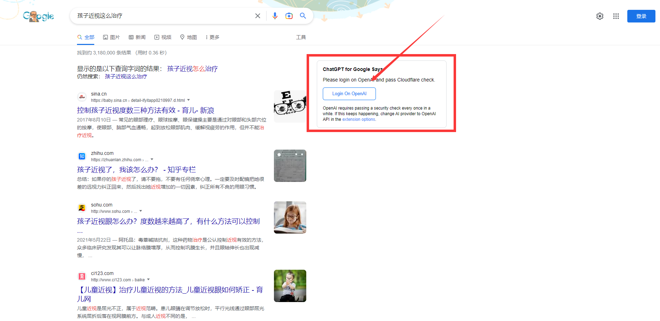This screenshot has width=660, height=321.
Task: Open image search via camera icon
Action: pos(289,16)
